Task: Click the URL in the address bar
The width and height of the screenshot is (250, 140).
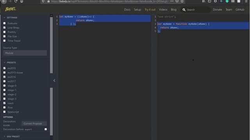Action: [109, 2]
